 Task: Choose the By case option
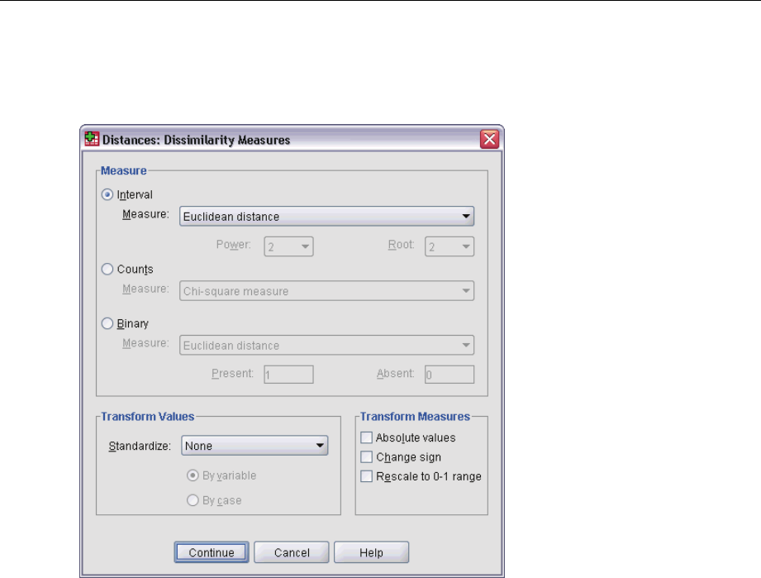tap(193, 500)
